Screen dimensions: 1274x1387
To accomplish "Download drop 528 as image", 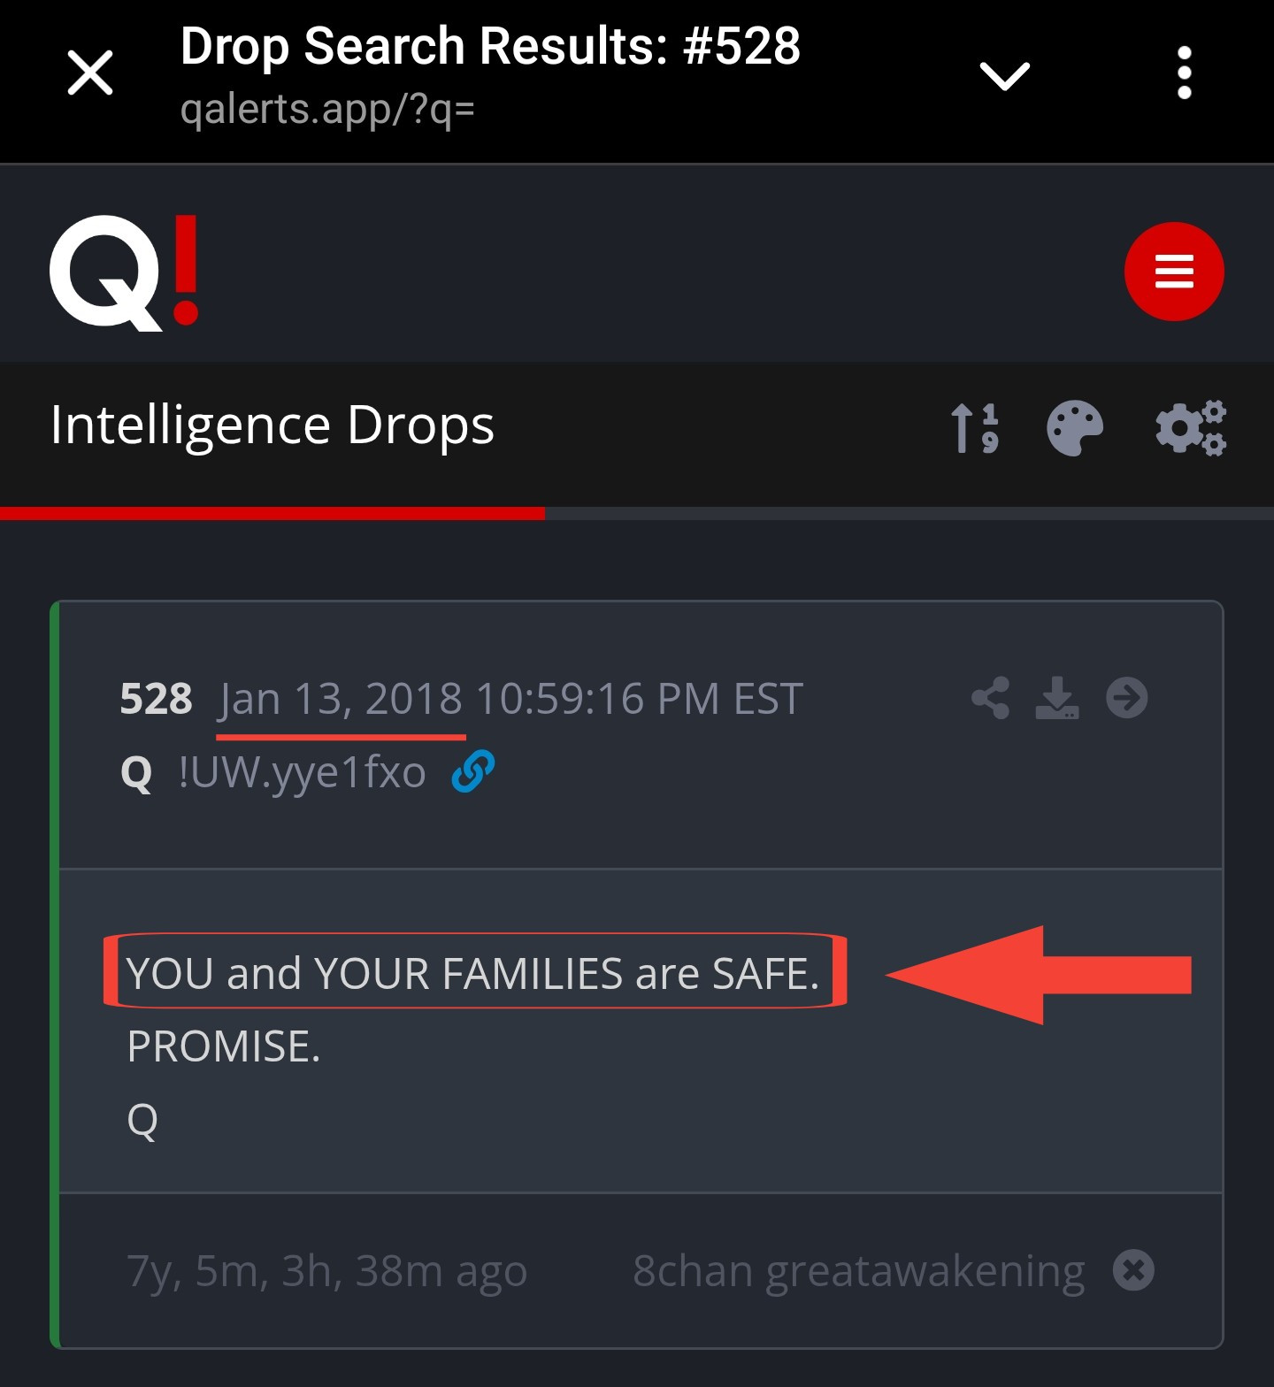I will click(1057, 698).
